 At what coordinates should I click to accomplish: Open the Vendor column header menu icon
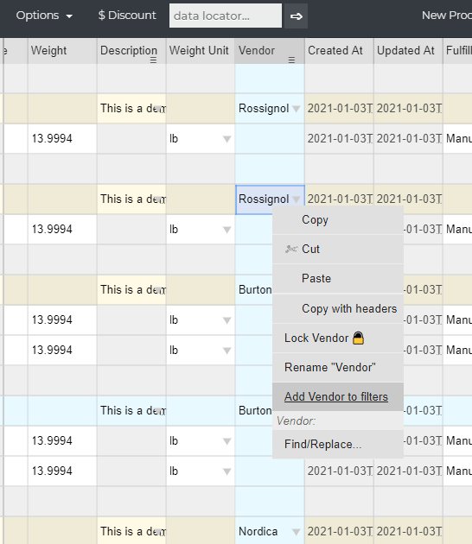(x=291, y=60)
